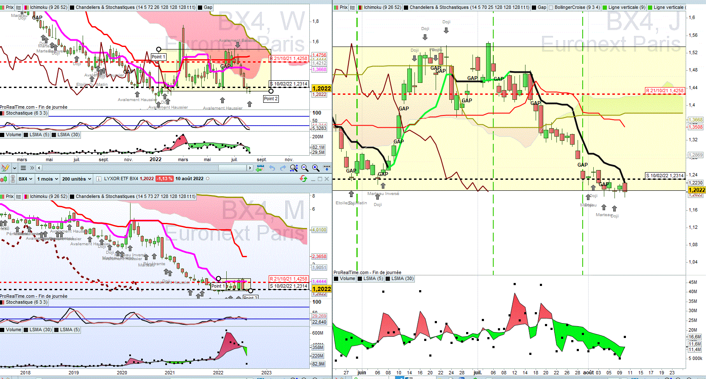Open BollingerCroise (9 3 4) indicator label
706x379 pixels.
click(x=577, y=7)
